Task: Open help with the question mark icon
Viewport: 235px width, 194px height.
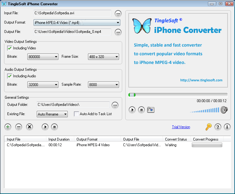Action: tap(218, 127)
